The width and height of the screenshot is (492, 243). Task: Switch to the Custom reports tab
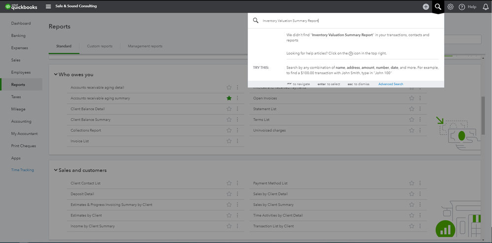[x=99, y=46]
